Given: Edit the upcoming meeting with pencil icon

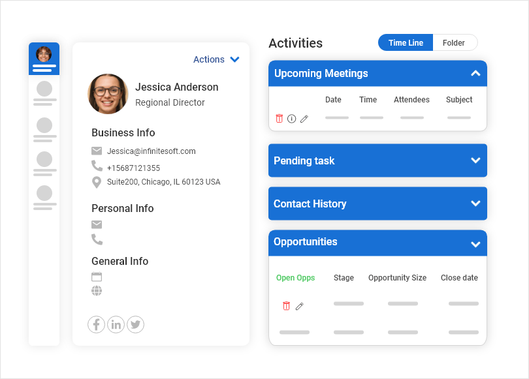Looking at the screenshot, I should (304, 119).
